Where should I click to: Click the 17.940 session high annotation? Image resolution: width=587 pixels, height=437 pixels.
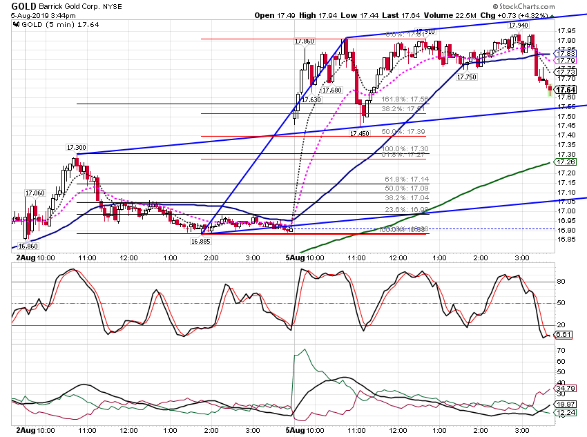(519, 26)
